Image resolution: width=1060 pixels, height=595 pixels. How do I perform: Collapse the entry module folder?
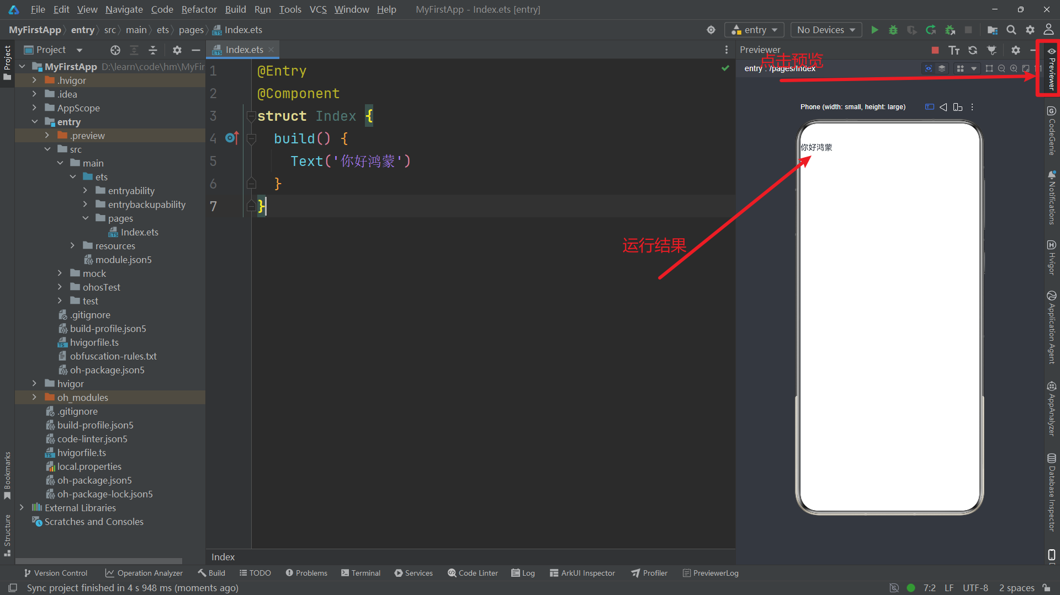point(34,122)
